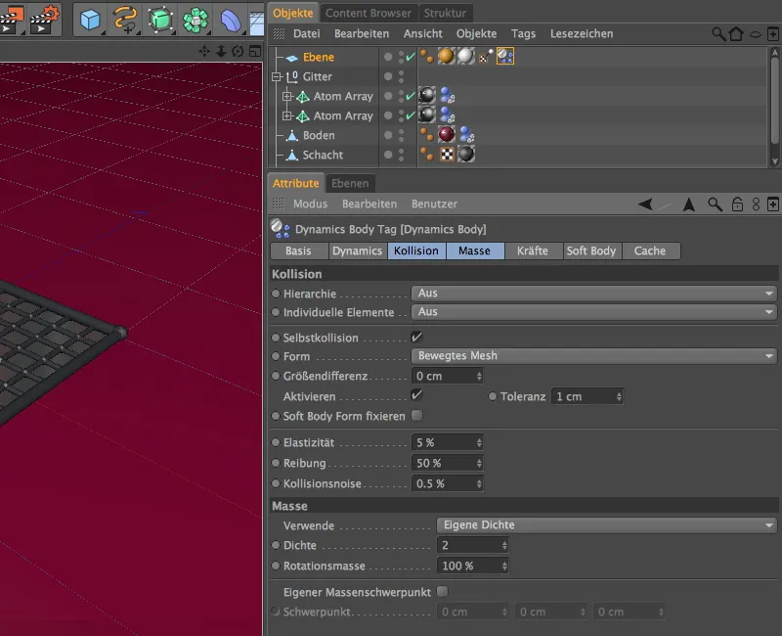Click the subdivision surface generator icon
Image resolution: width=782 pixels, height=636 pixels.
coord(160,20)
